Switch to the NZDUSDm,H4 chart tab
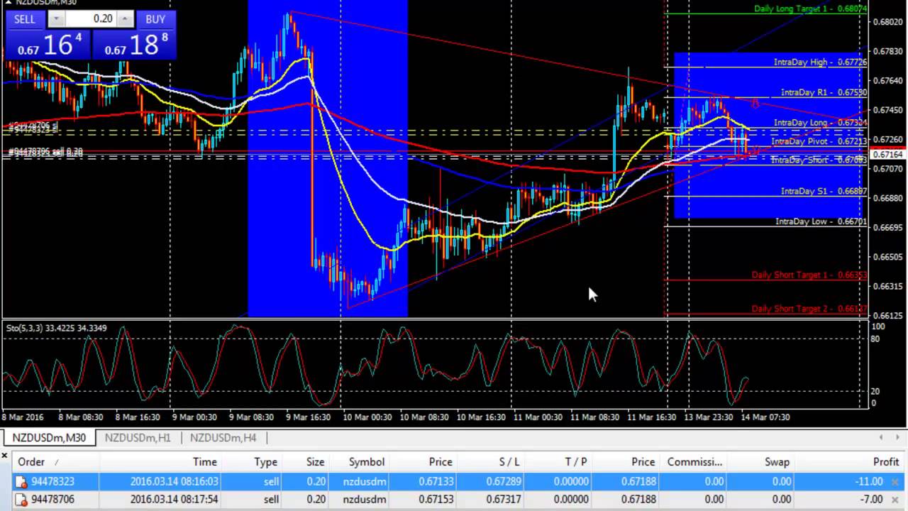The width and height of the screenshot is (908, 511). pos(223,438)
